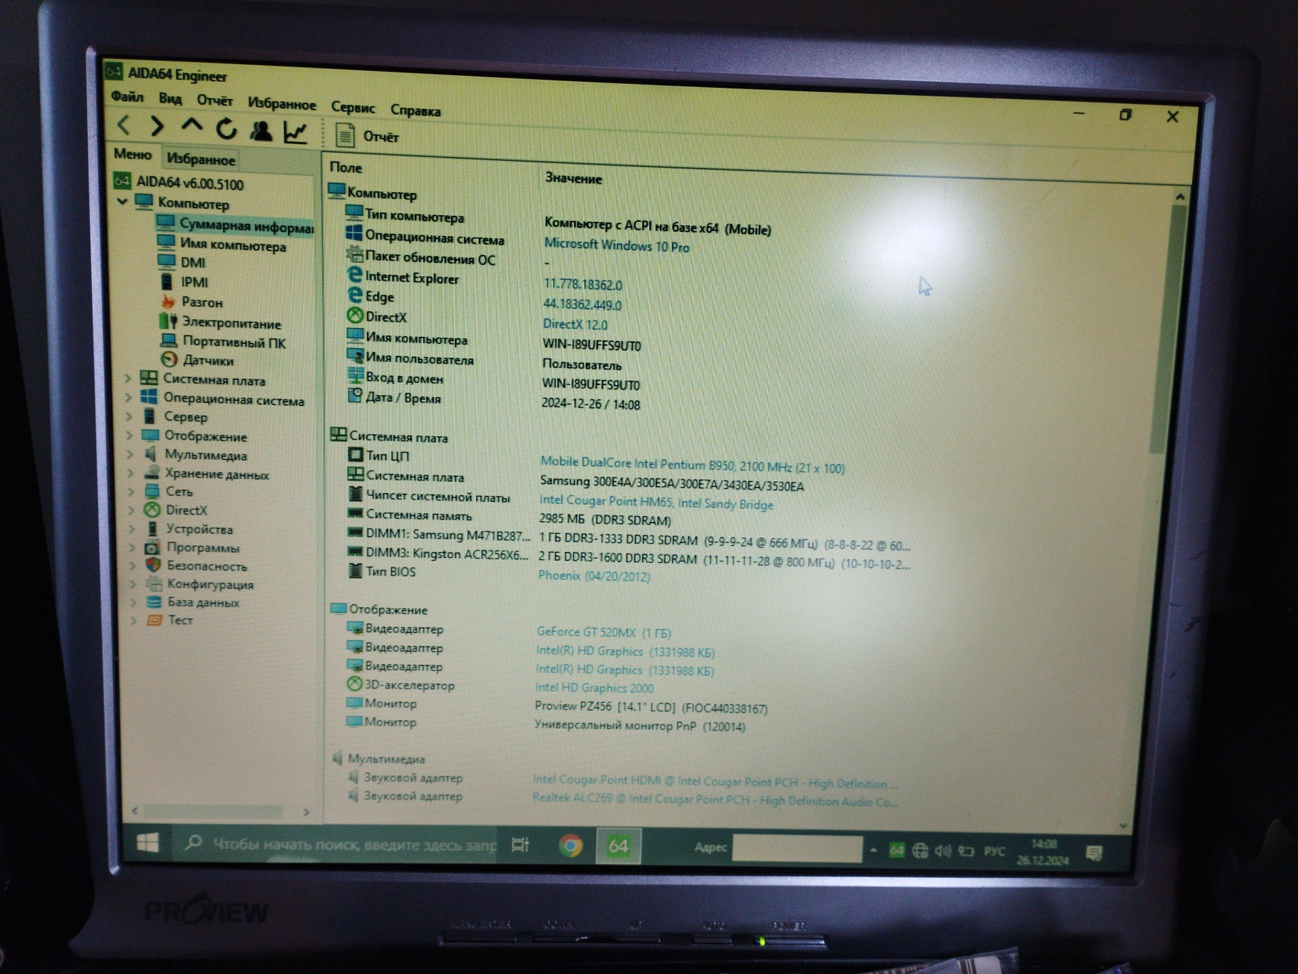Select Программы in the tree
1298x974 pixels.
tap(203, 547)
